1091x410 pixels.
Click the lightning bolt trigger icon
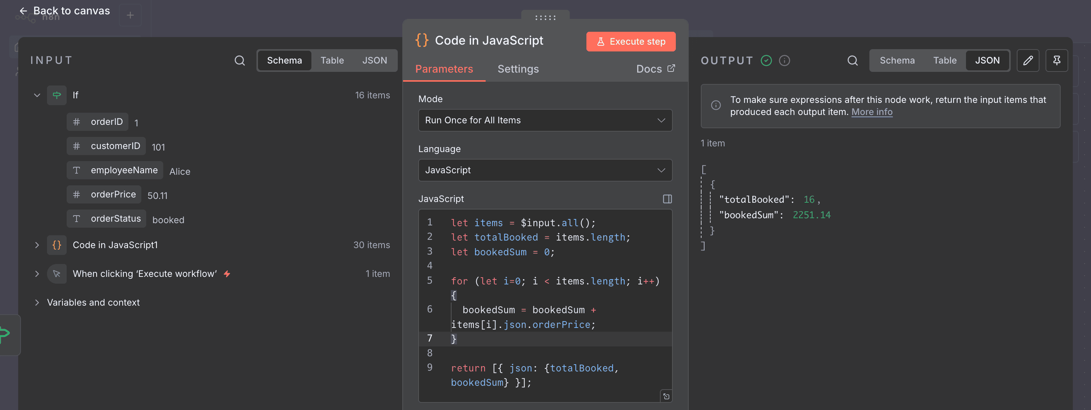tap(227, 273)
